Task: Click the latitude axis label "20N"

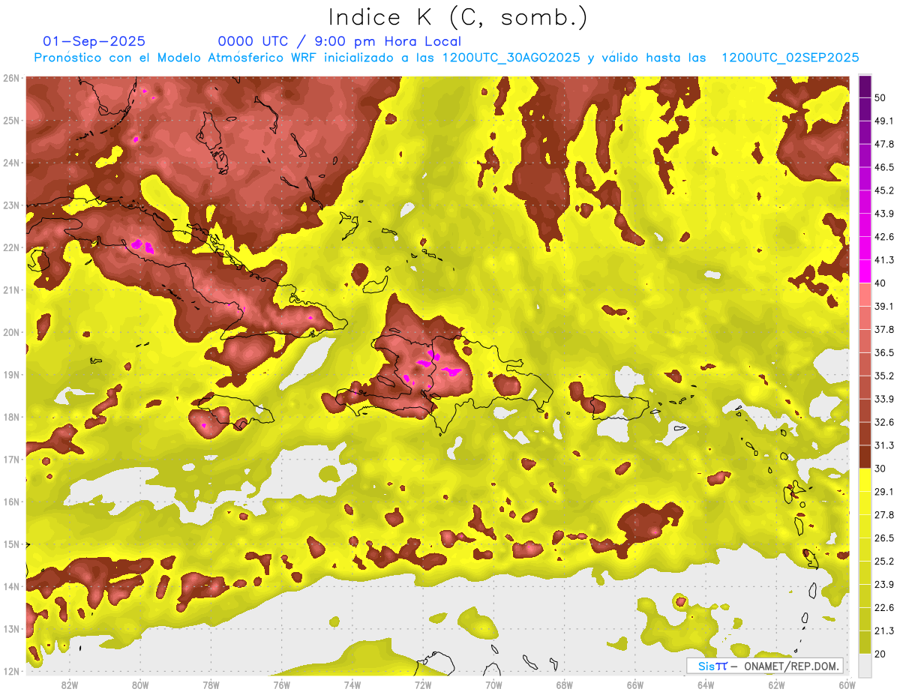Action: click(10, 332)
